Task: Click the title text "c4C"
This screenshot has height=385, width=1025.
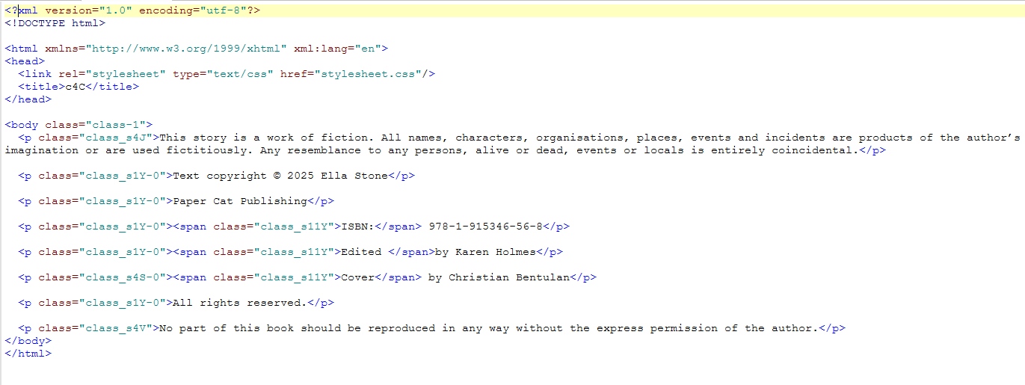Action: (76, 87)
